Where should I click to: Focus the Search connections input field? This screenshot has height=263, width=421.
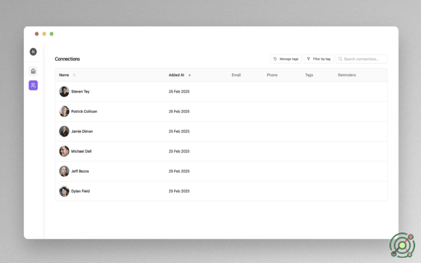364,59
